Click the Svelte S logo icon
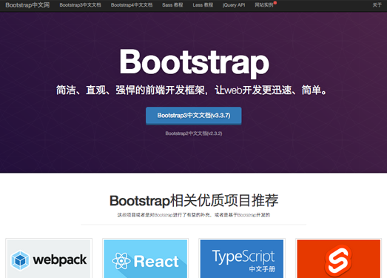 tap(338, 260)
